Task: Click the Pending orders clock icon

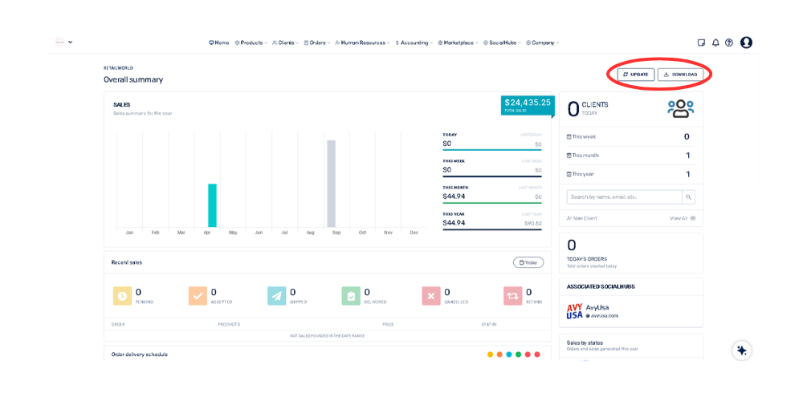Action: pos(122,296)
